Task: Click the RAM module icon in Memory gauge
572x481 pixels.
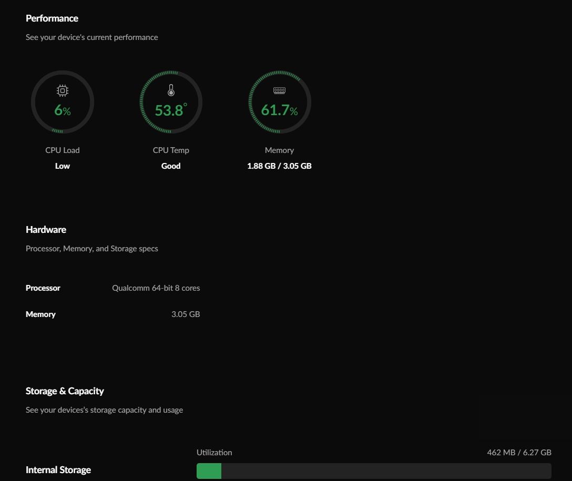Action: coord(279,90)
